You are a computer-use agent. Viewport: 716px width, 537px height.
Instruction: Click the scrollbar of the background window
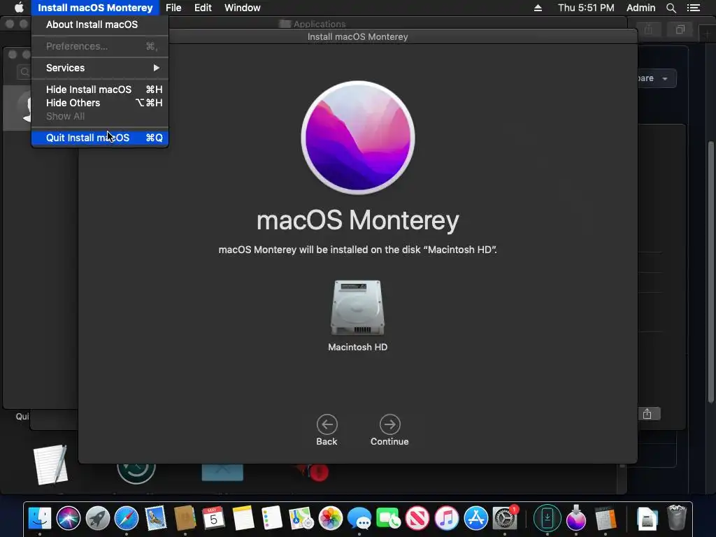[x=710, y=272]
